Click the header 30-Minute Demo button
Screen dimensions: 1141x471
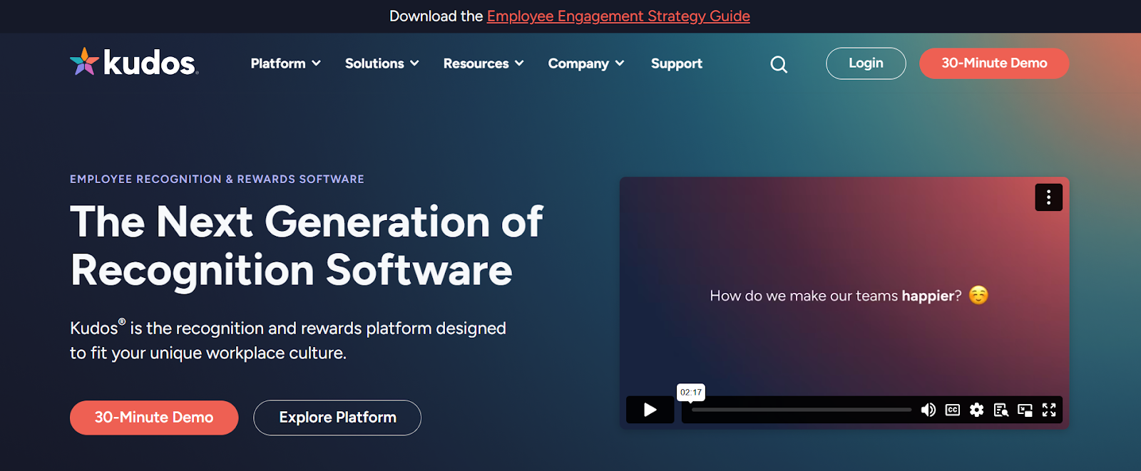point(994,63)
